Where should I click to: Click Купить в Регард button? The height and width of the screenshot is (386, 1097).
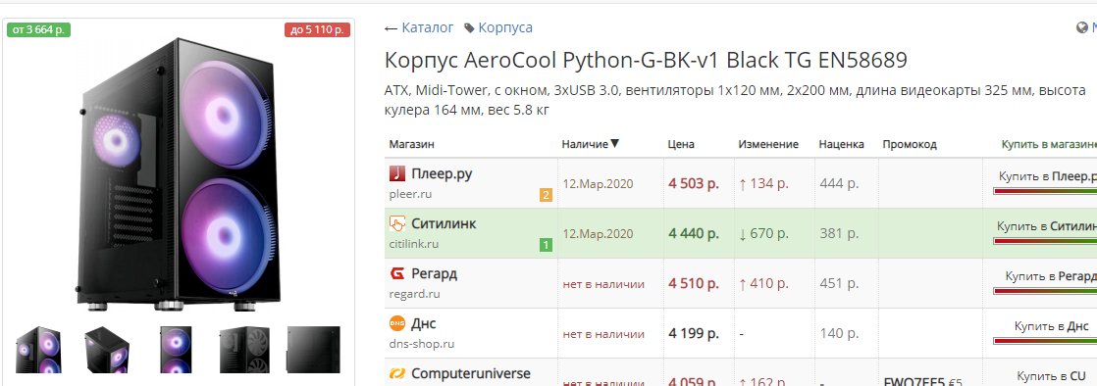pos(1051,276)
